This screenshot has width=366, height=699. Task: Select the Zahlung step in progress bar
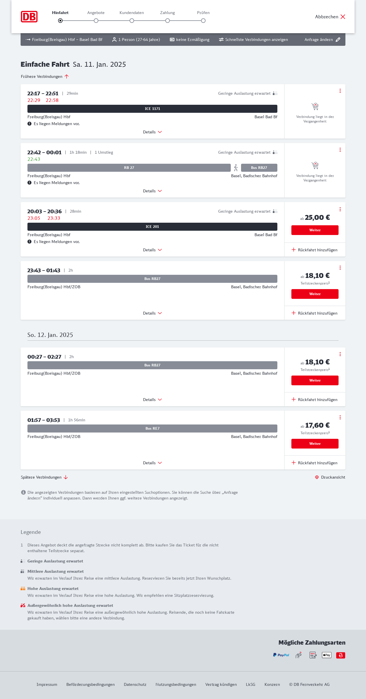[x=168, y=20]
